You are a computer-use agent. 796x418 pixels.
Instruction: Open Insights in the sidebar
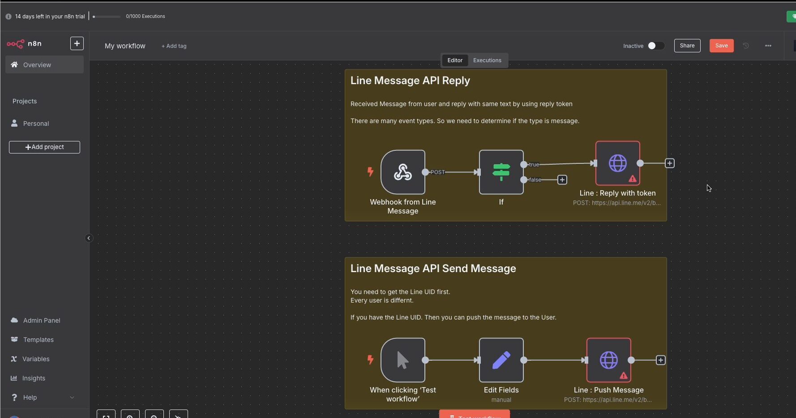[x=34, y=378]
